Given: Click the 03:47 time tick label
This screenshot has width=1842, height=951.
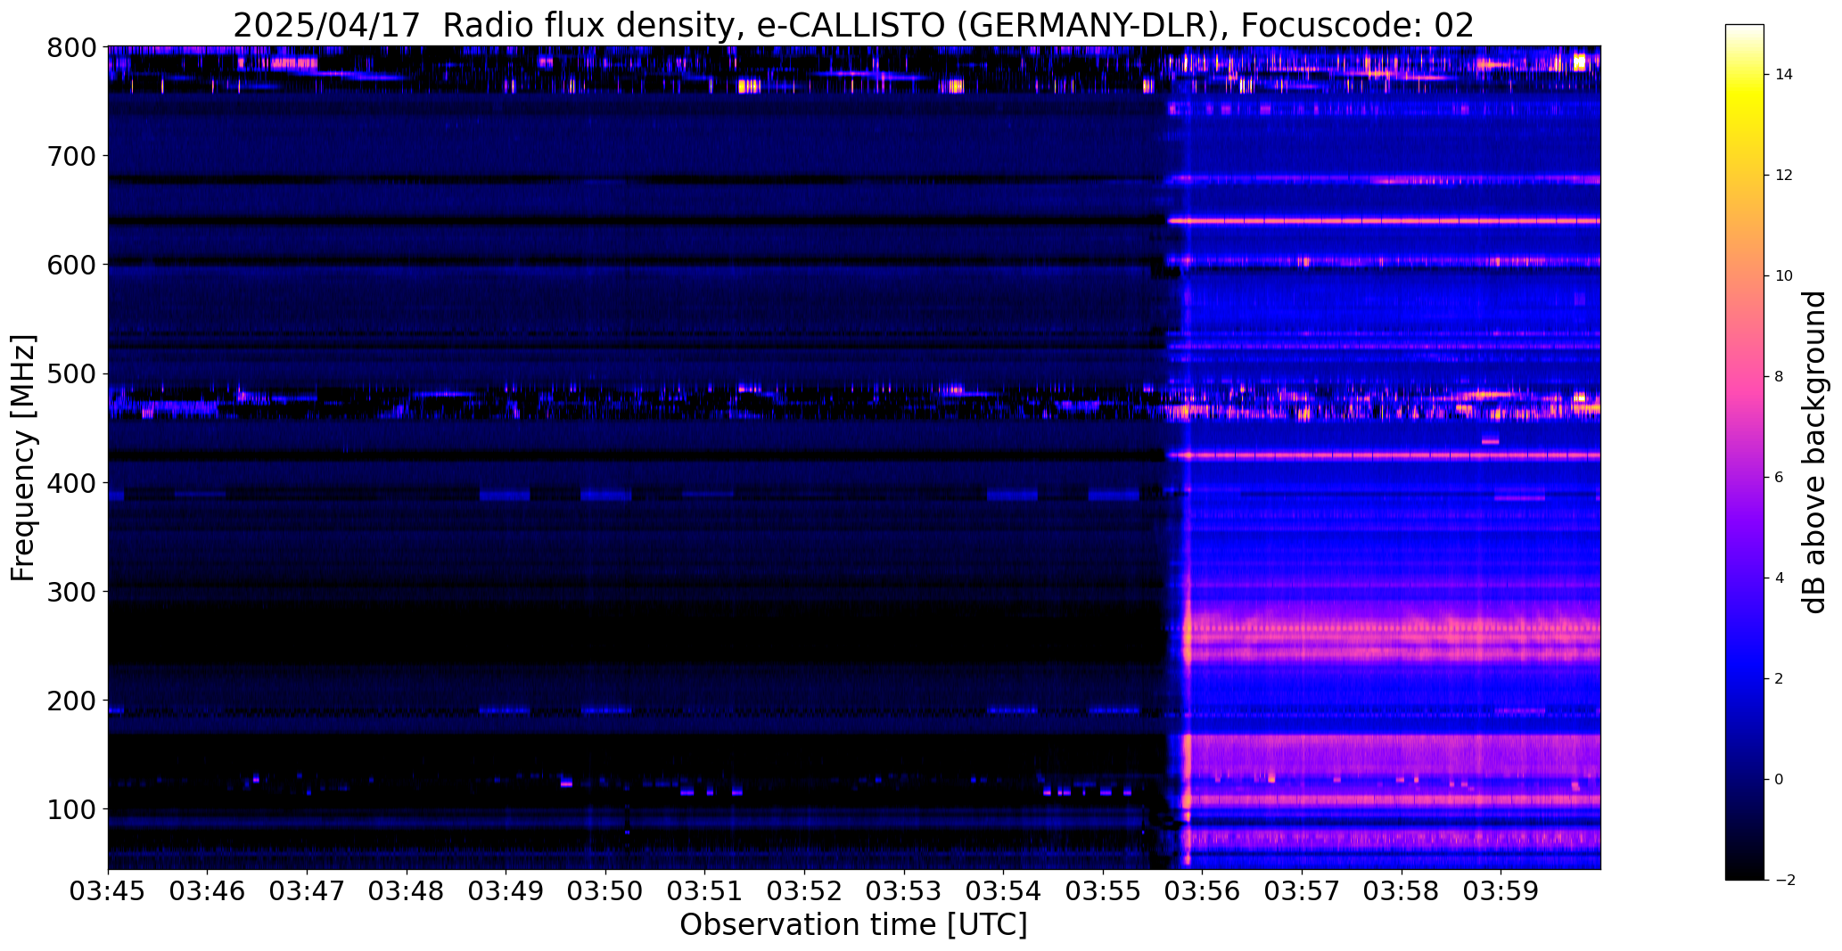Looking at the screenshot, I should (x=308, y=892).
